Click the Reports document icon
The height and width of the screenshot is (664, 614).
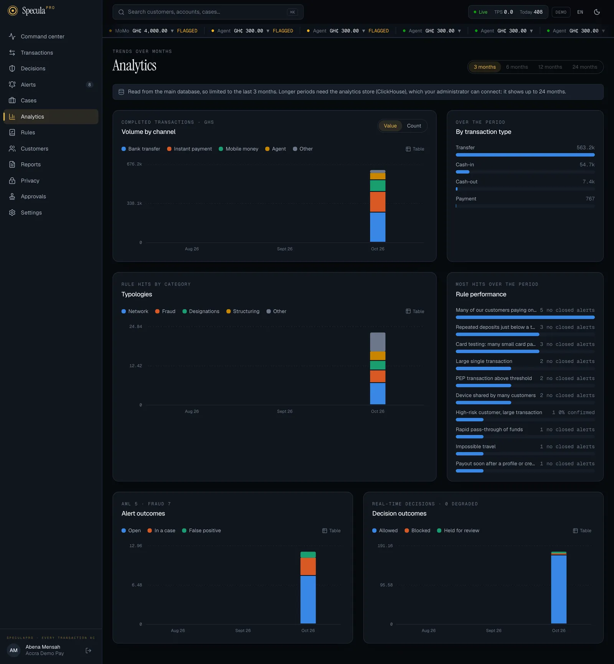12,164
